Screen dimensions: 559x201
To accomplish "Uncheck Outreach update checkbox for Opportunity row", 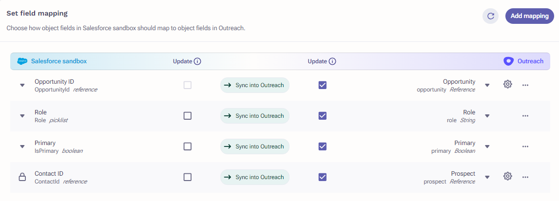I will pos(323,85).
